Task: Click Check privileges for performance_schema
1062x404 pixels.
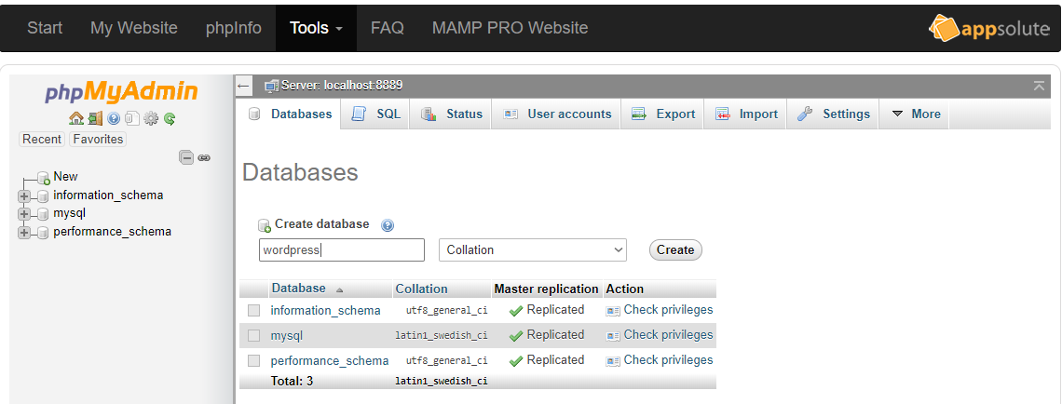Action: (668, 360)
